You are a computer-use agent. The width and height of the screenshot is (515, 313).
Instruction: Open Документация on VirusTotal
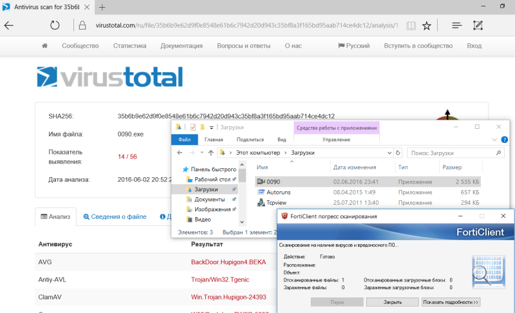coord(182,46)
